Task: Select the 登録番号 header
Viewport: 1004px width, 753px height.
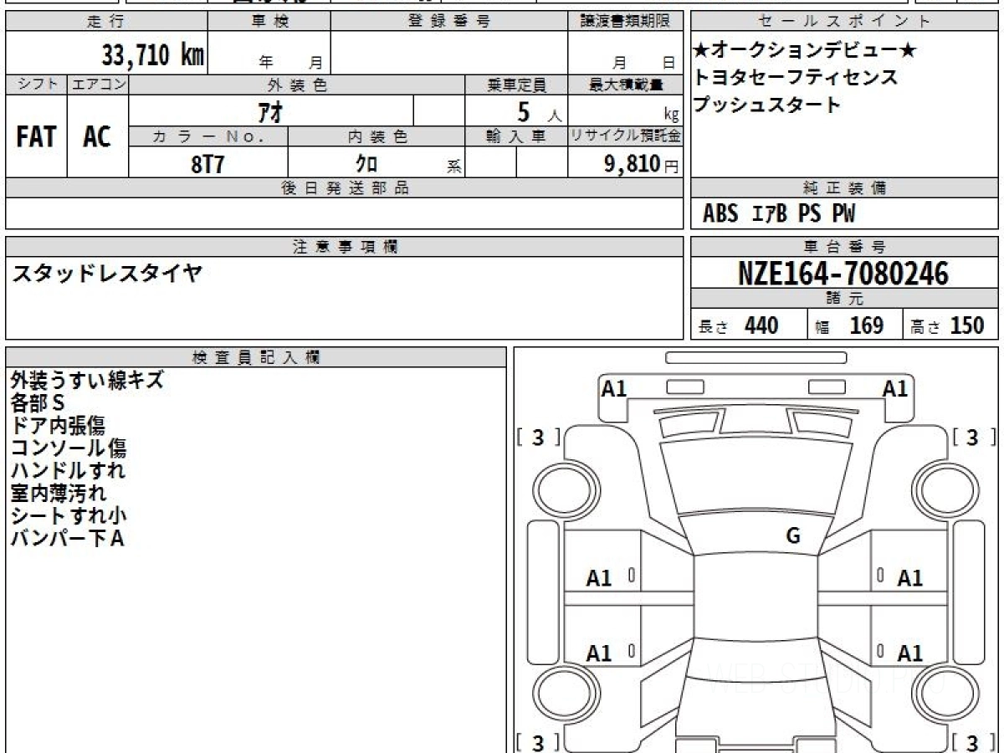Action: click(449, 22)
